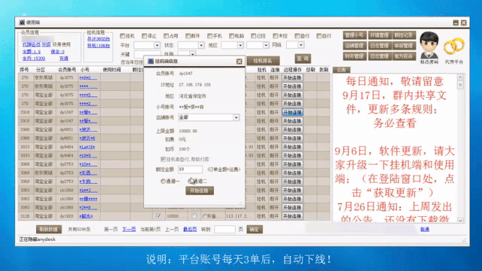This screenshot has width=482, height=271.
Task: Select the 通道一 radio button
Action: (163, 181)
